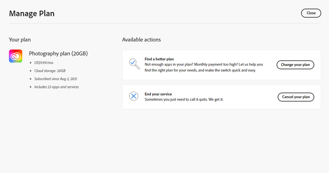
Task: Click the Find a better plan title
Action: coord(159,59)
